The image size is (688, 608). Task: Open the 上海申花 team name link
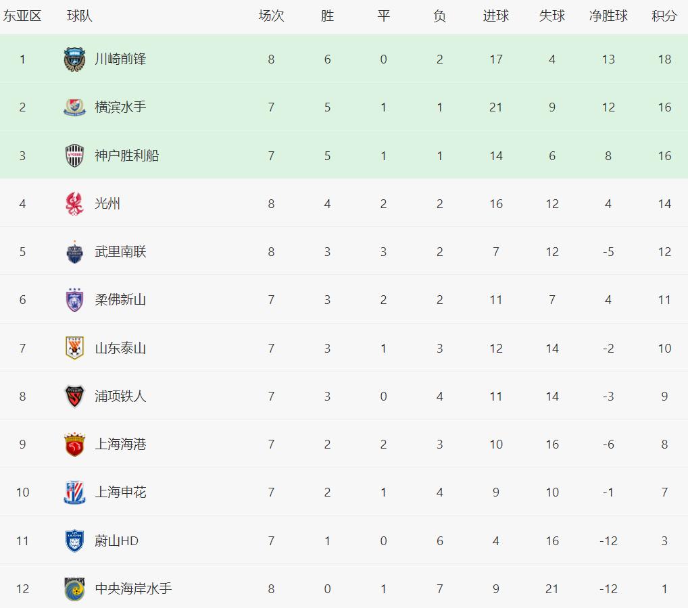(x=120, y=492)
